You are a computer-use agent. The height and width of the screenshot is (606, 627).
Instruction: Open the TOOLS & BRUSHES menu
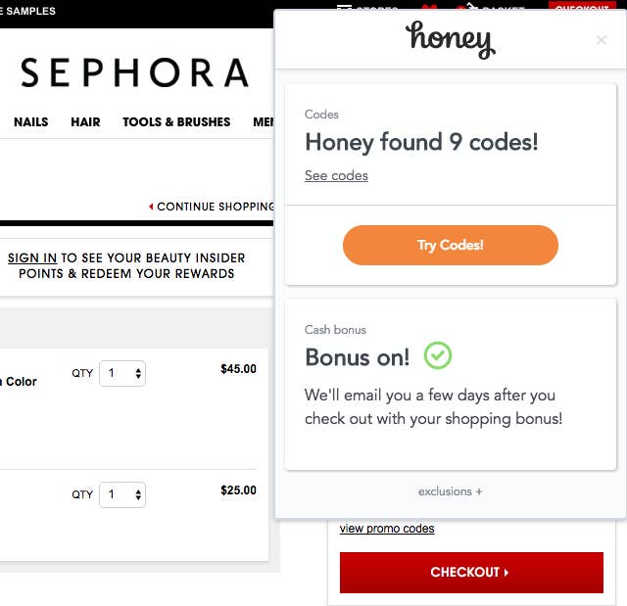(x=176, y=122)
